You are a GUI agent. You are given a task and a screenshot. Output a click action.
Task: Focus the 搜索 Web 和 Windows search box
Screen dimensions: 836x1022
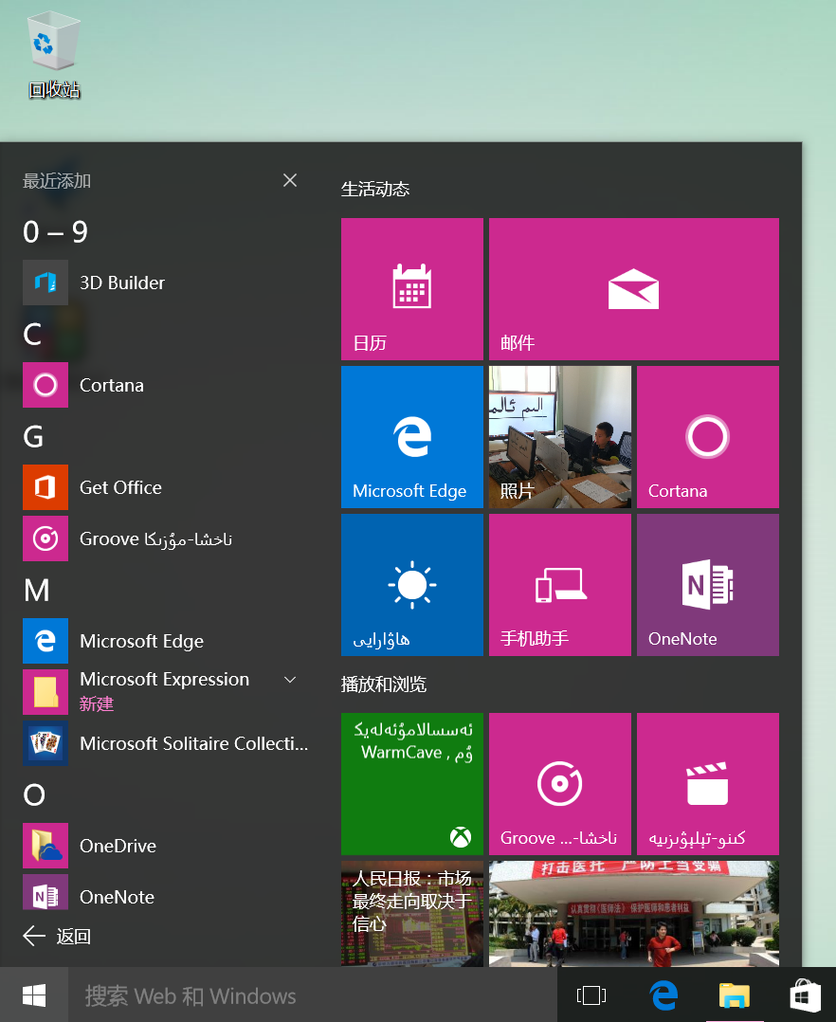tap(313, 995)
